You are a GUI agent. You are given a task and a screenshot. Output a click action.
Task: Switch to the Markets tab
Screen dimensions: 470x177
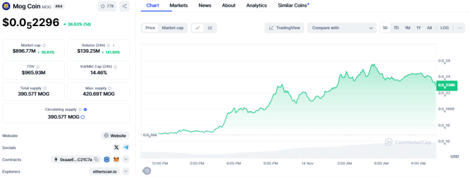(179, 6)
